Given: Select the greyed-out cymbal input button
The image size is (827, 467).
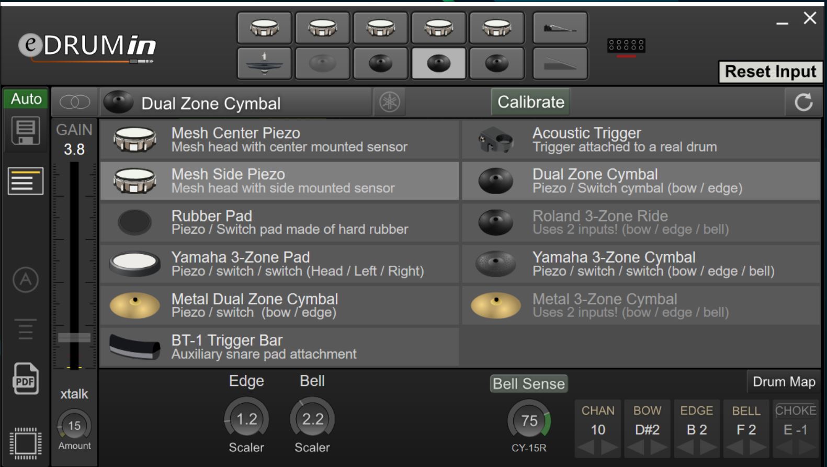Looking at the screenshot, I should [x=322, y=63].
